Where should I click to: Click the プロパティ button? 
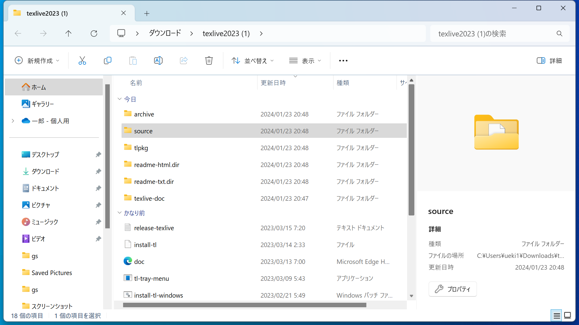pyautogui.click(x=452, y=289)
